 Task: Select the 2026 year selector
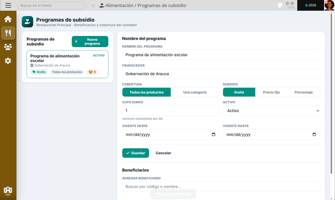point(310,5)
